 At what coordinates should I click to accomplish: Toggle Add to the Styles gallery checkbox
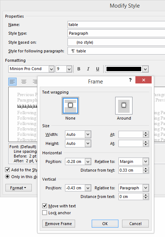pyautogui.click(x=8, y=170)
